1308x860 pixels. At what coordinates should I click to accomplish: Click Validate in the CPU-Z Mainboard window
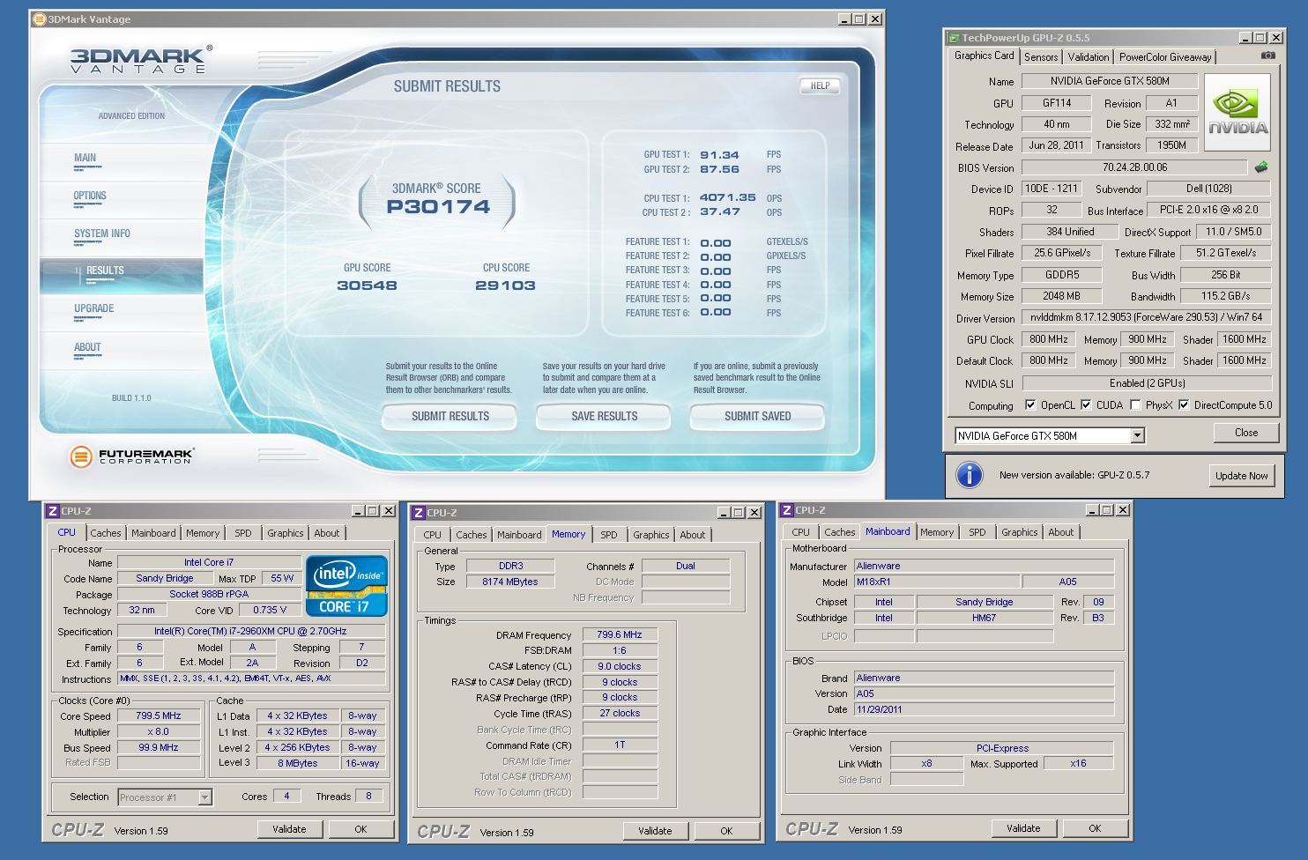coord(1023,828)
